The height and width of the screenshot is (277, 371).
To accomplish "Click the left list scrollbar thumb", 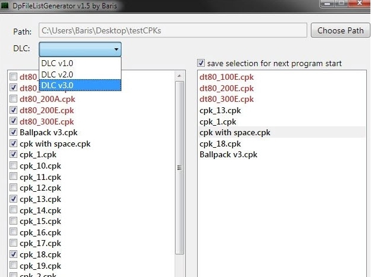I will tap(179, 168).
